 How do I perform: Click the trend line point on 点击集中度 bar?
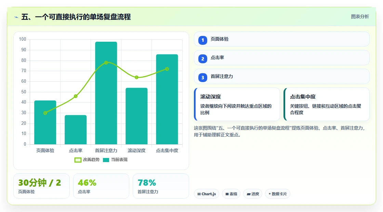pos(167,69)
